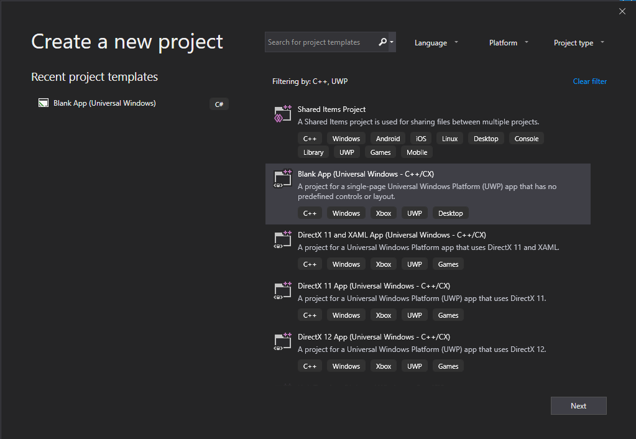Select the Blank App (Universal Windows - C++/CX) icon
This screenshot has width=636, height=439.
pyautogui.click(x=282, y=179)
